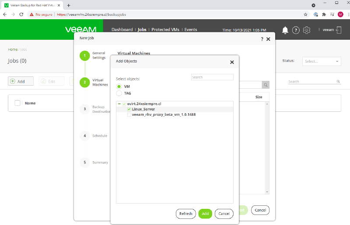Click the translate extension icon in address bar

[315, 14]
